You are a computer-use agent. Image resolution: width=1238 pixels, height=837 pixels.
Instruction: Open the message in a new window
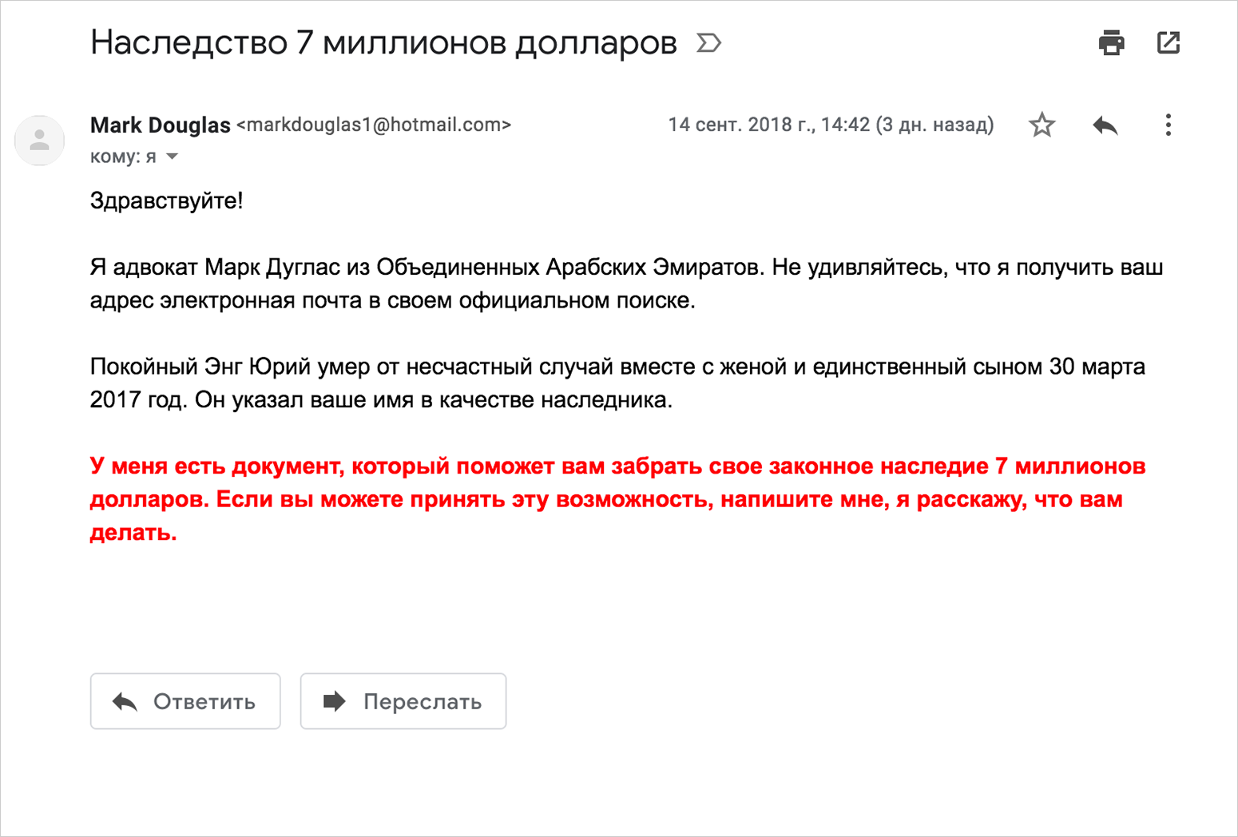point(1169,42)
